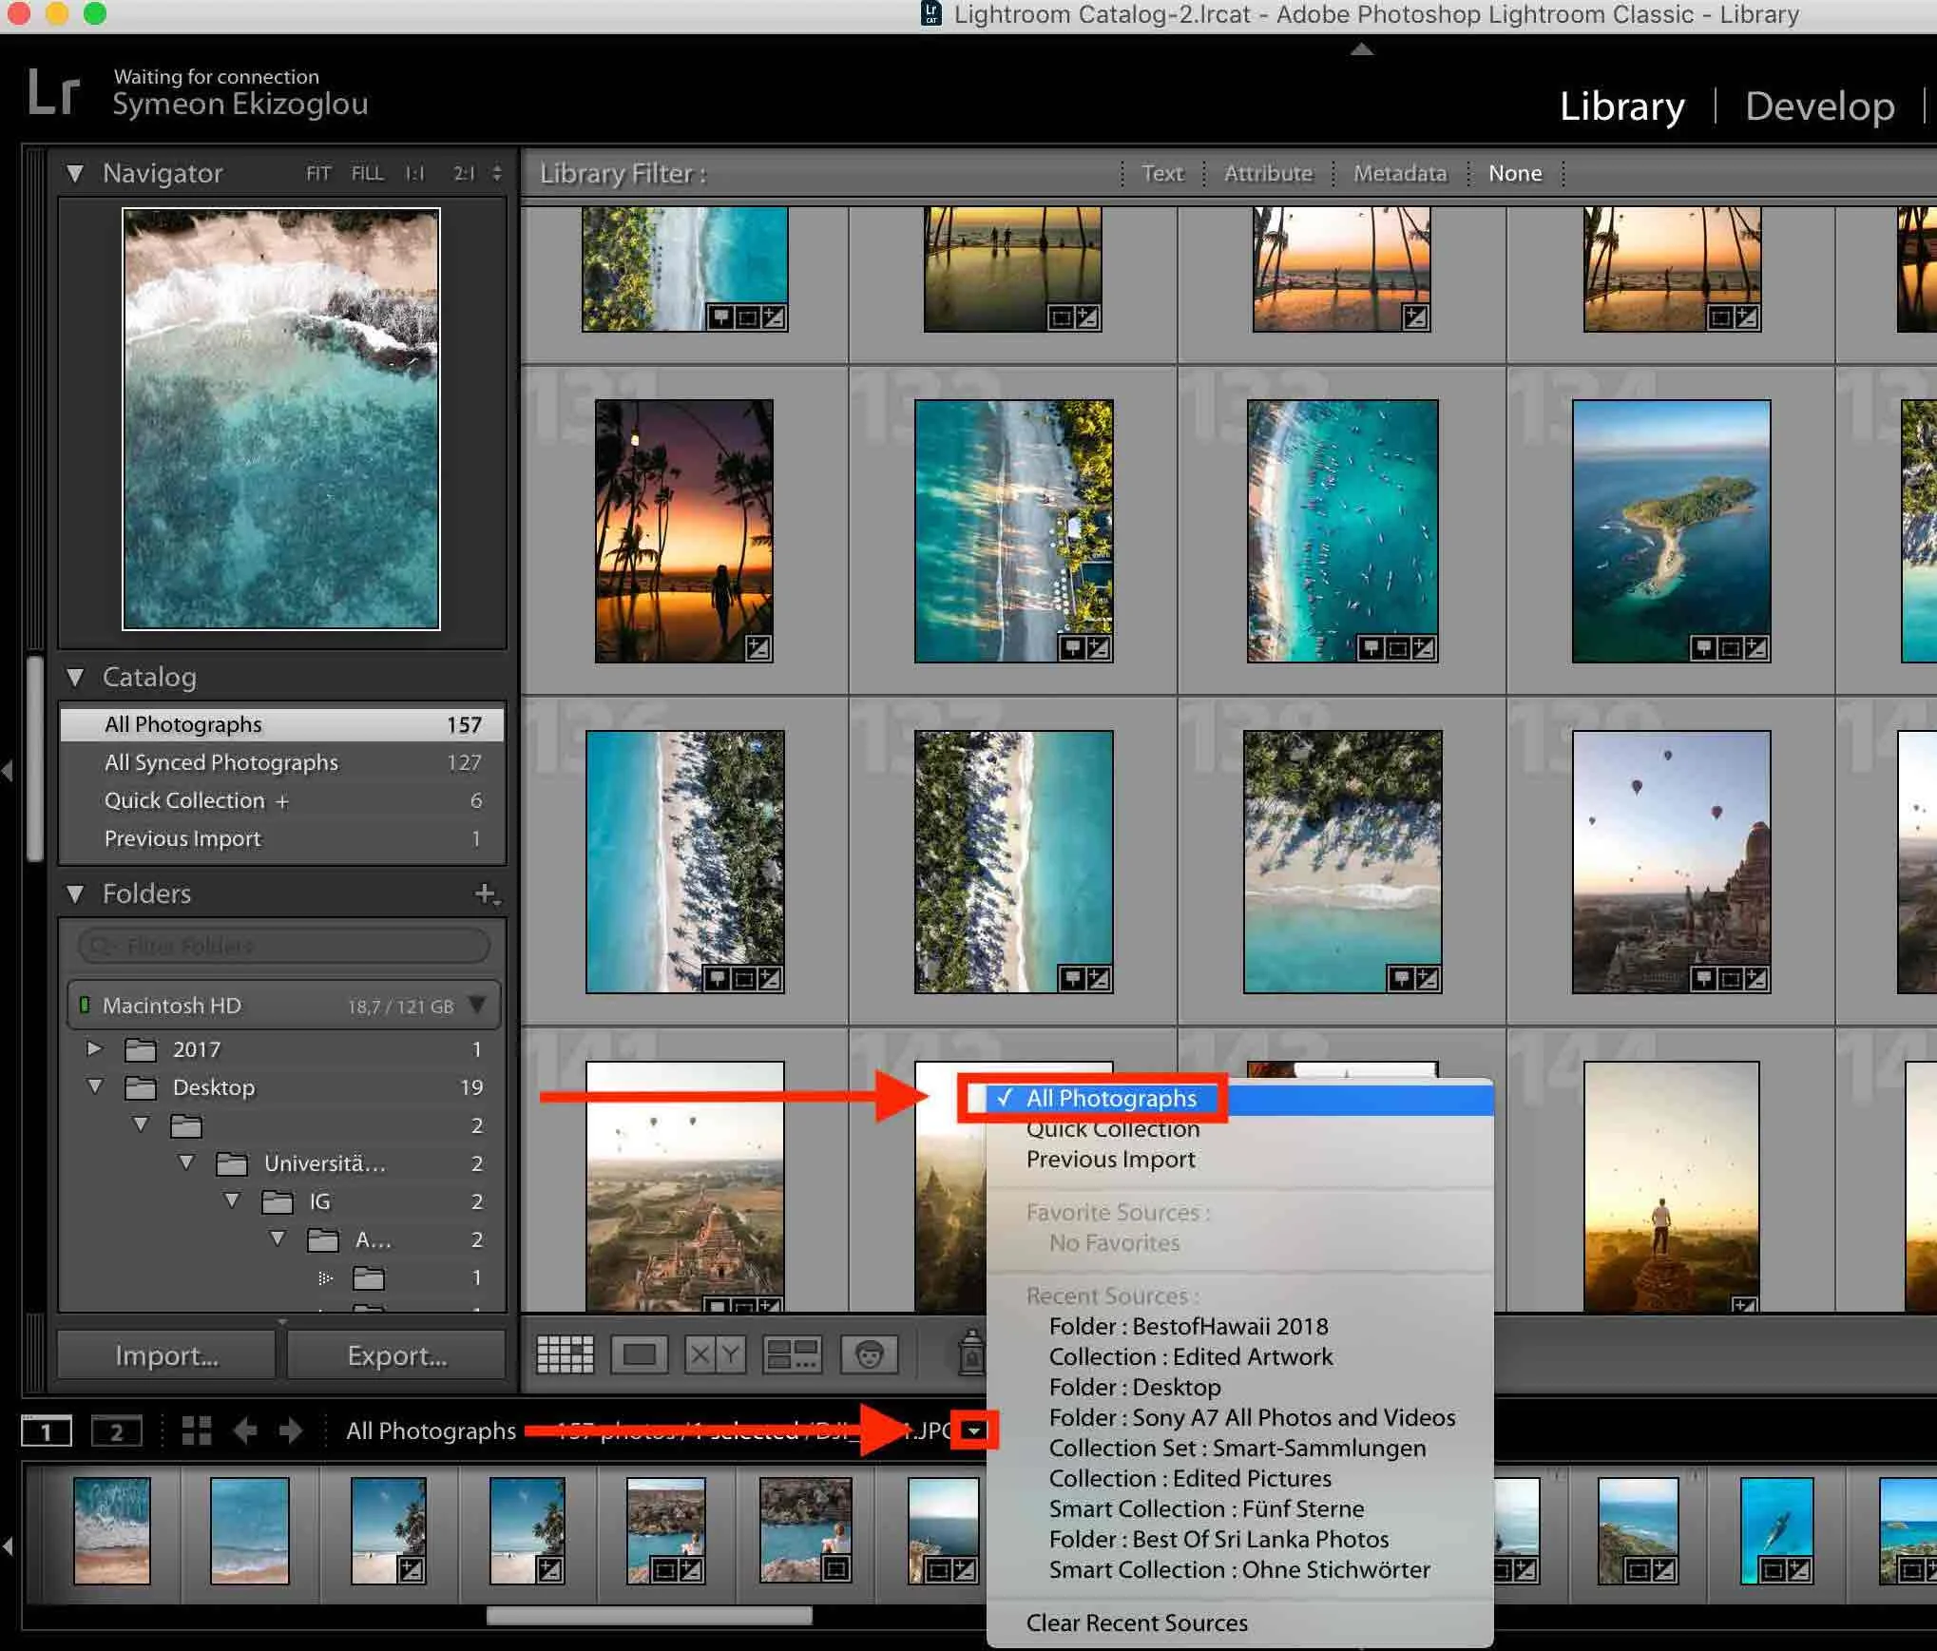
Task: Show top panel with arrow handle
Action: pyautogui.click(x=1361, y=48)
